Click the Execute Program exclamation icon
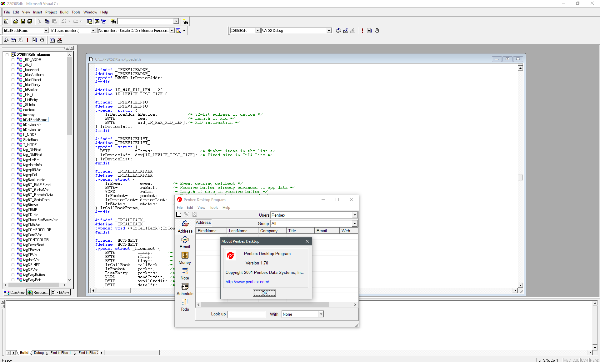 coord(362,30)
